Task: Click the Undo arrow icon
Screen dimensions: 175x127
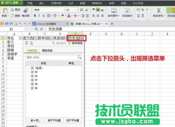Action: (20, 24)
